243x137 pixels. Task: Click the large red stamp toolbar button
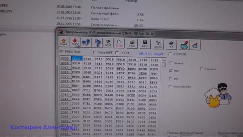tap(185, 45)
